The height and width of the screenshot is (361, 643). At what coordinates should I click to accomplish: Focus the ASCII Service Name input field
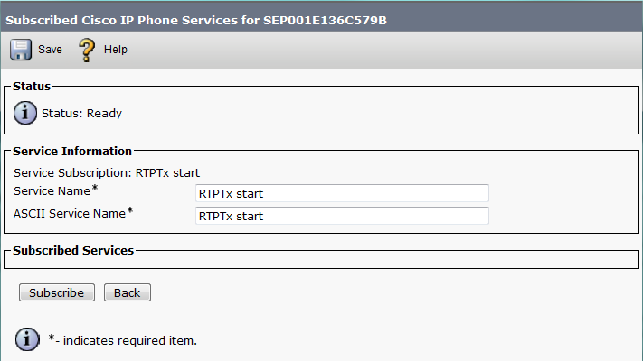342,216
